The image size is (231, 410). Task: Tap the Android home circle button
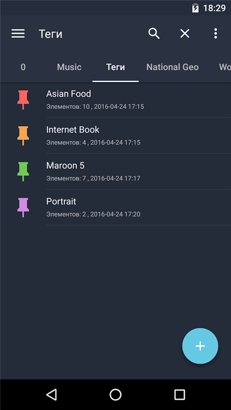tap(115, 395)
